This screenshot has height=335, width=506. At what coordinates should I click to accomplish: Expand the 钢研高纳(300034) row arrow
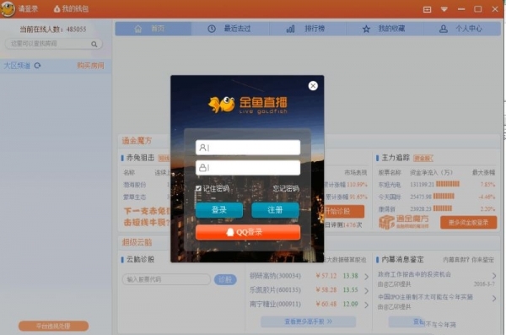[366, 277]
